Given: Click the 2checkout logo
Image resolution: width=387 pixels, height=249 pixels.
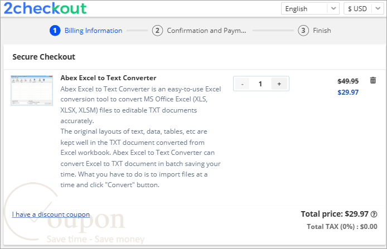Looking at the screenshot, I should click(45, 8).
